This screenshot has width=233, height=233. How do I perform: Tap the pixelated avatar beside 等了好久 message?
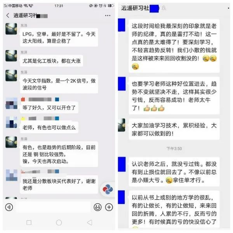[x=11, y=103]
